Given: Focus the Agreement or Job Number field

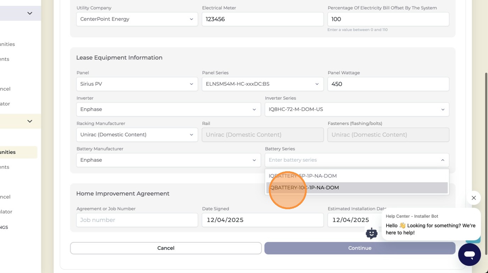Looking at the screenshot, I should click(137, 220).
